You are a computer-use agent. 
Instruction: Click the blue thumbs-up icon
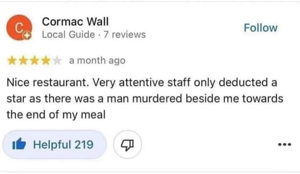click(x=19, y=144)
